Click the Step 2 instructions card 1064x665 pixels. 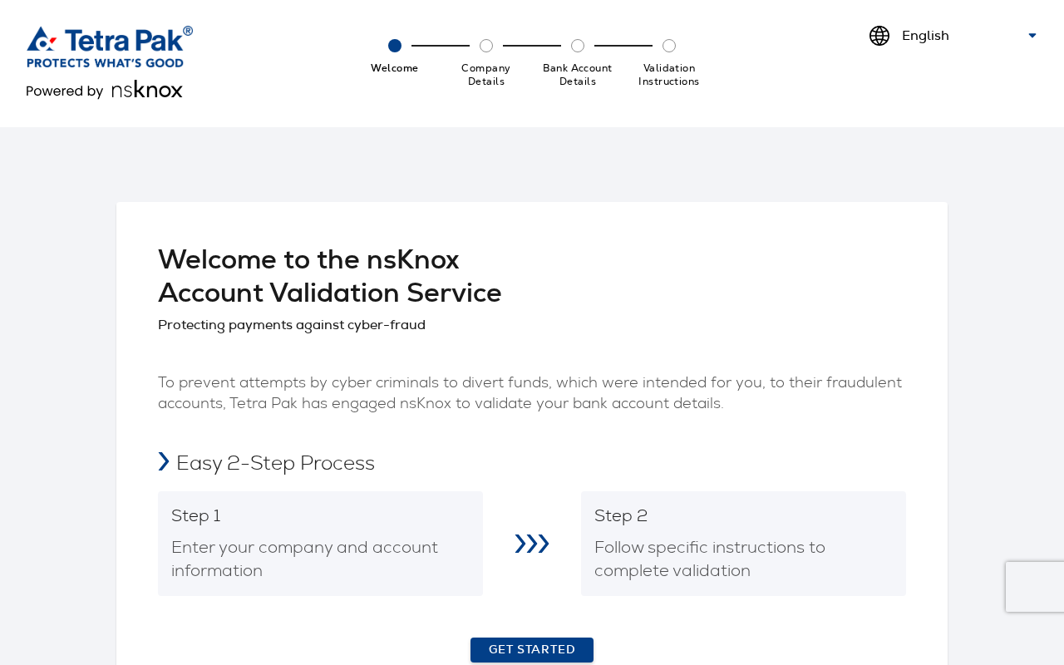point(743,544)
